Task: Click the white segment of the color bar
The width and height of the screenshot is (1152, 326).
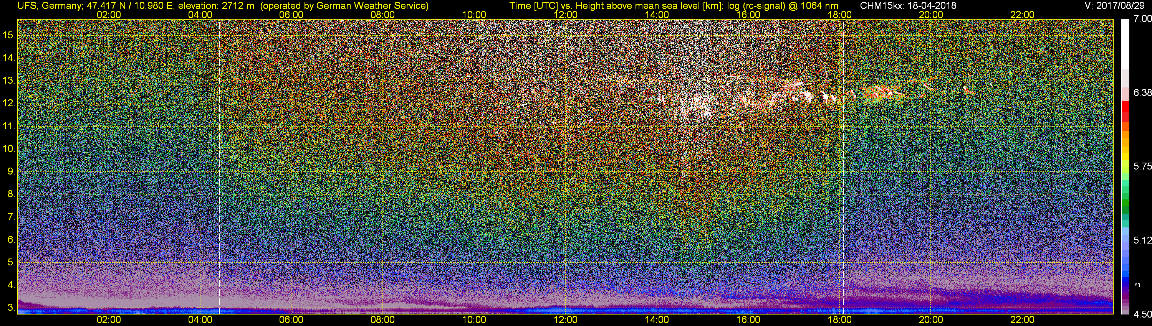Action: (x=1125, y=44)
